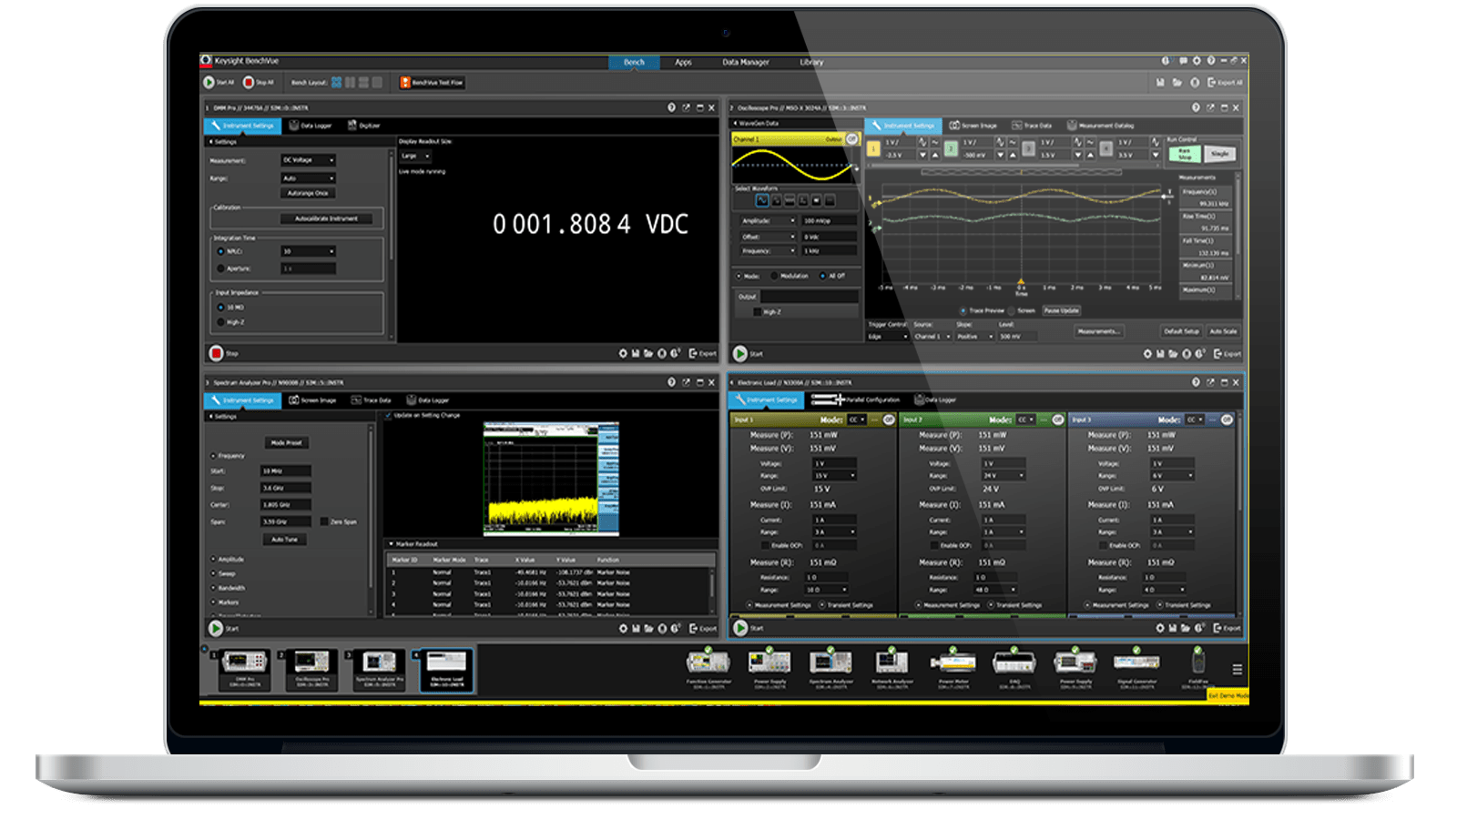Select High-Z input impedance radio in DMM

pyautogui.click(x=220, y=322)
